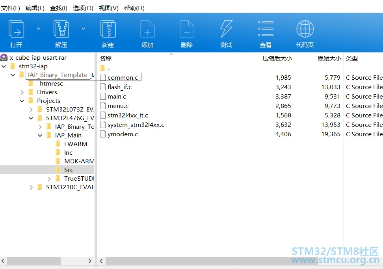Click the 添加 (Add) toolbar icon
This screenshot has height=269, width=383.
click(x=147, y=29)
